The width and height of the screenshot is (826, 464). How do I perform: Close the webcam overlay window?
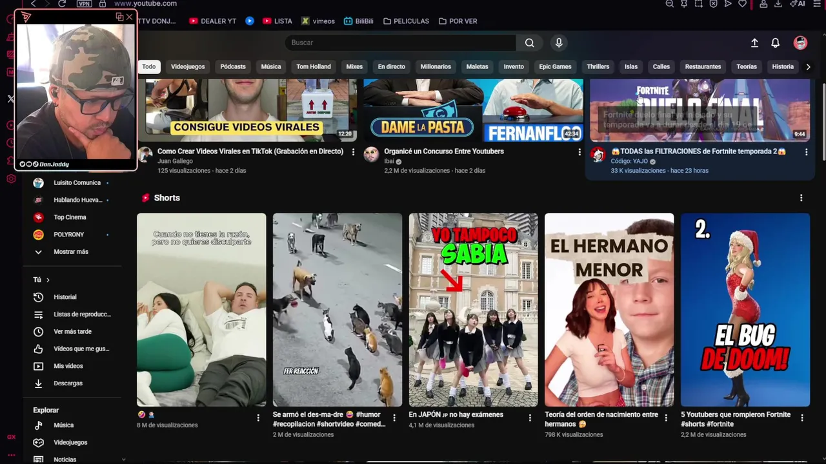pyautogui.click(x=130, y=17)
